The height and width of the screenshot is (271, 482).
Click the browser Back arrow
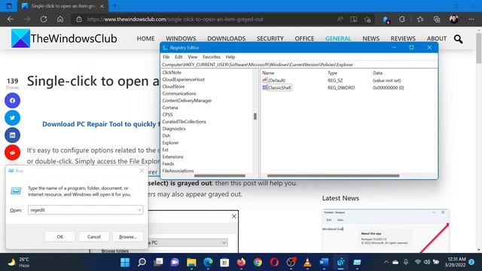pyautogui.click(x=11, y=19)
